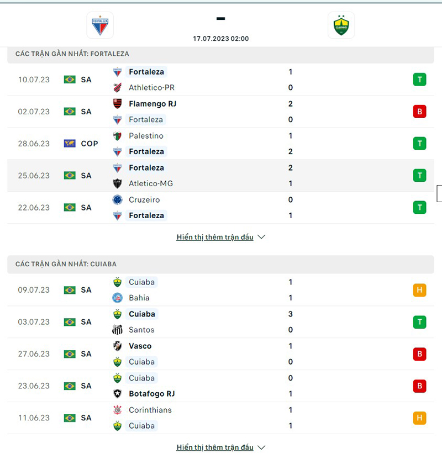Click the Hiển thị thêm trận đấu link under Fortaleza
Screen dimensions: 442x464
(215, 236)
